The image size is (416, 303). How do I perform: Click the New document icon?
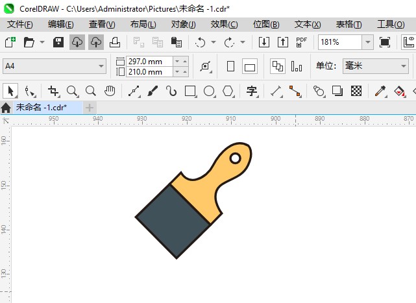[10, 42]
